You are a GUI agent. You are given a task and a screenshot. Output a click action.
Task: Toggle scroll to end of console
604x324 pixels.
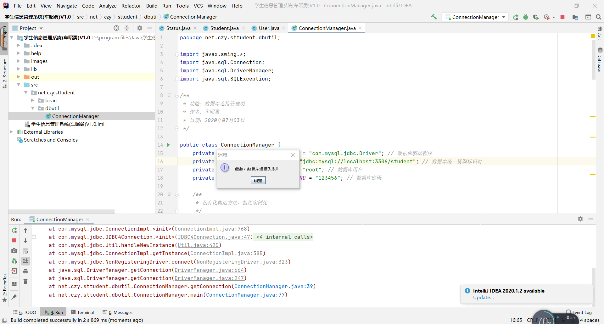(25, 261)
